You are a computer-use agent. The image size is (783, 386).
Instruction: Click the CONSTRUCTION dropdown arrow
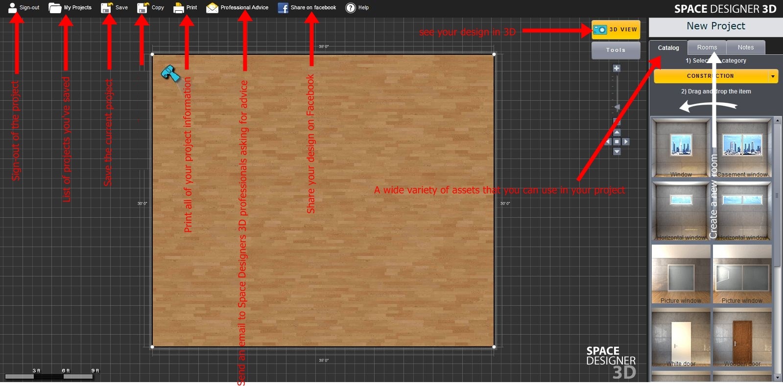tap(773, 76)
